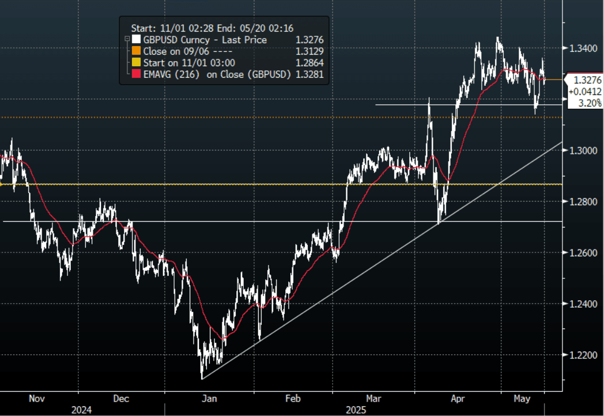Click the 1.3276 current price axis tag
This screenshot has width=604, height=416.
587,80
